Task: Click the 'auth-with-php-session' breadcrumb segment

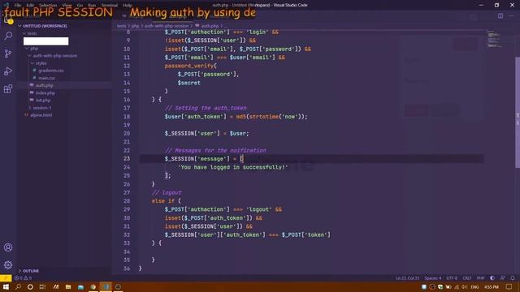Action: (166, 26)
